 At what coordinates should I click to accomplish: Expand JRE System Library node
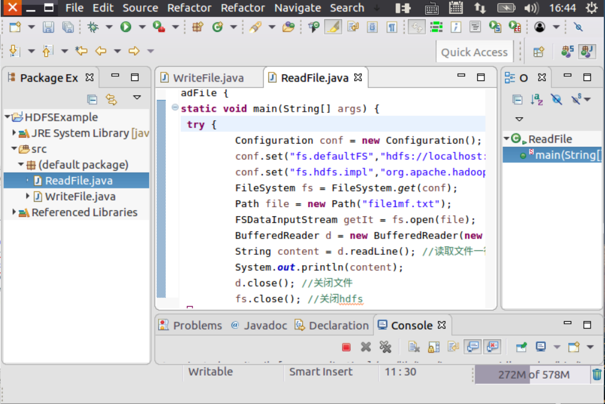pyautogui.click(x=14, y=132)
